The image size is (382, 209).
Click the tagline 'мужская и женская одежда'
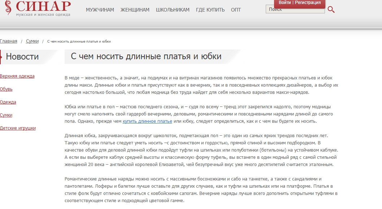point(43,14)
